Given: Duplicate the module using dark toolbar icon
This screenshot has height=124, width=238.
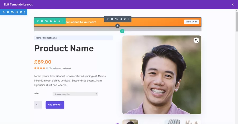Looking at the screenshot, I should coord(116,19).
